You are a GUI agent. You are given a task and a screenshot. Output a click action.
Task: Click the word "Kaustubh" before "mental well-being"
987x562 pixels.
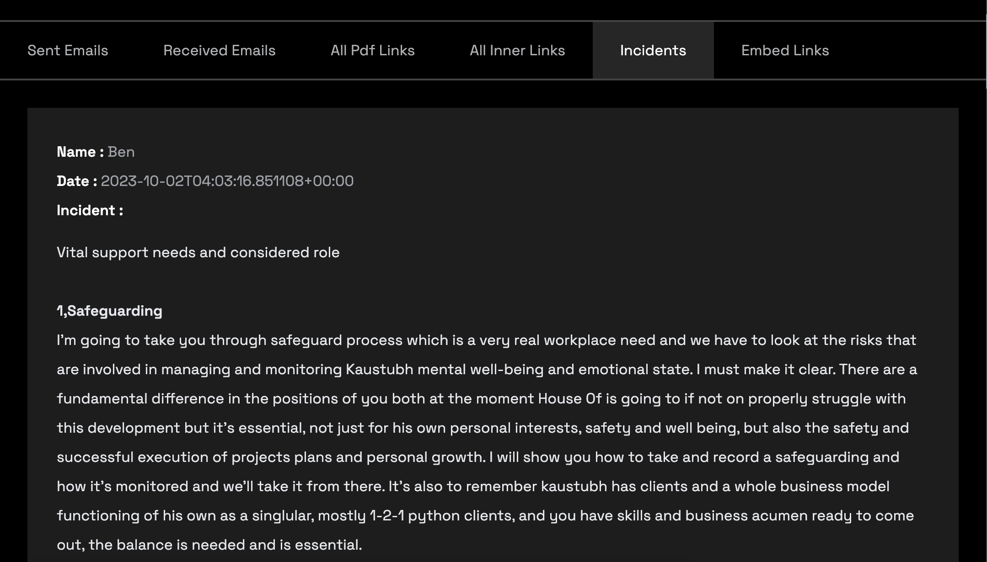(379, 370)
